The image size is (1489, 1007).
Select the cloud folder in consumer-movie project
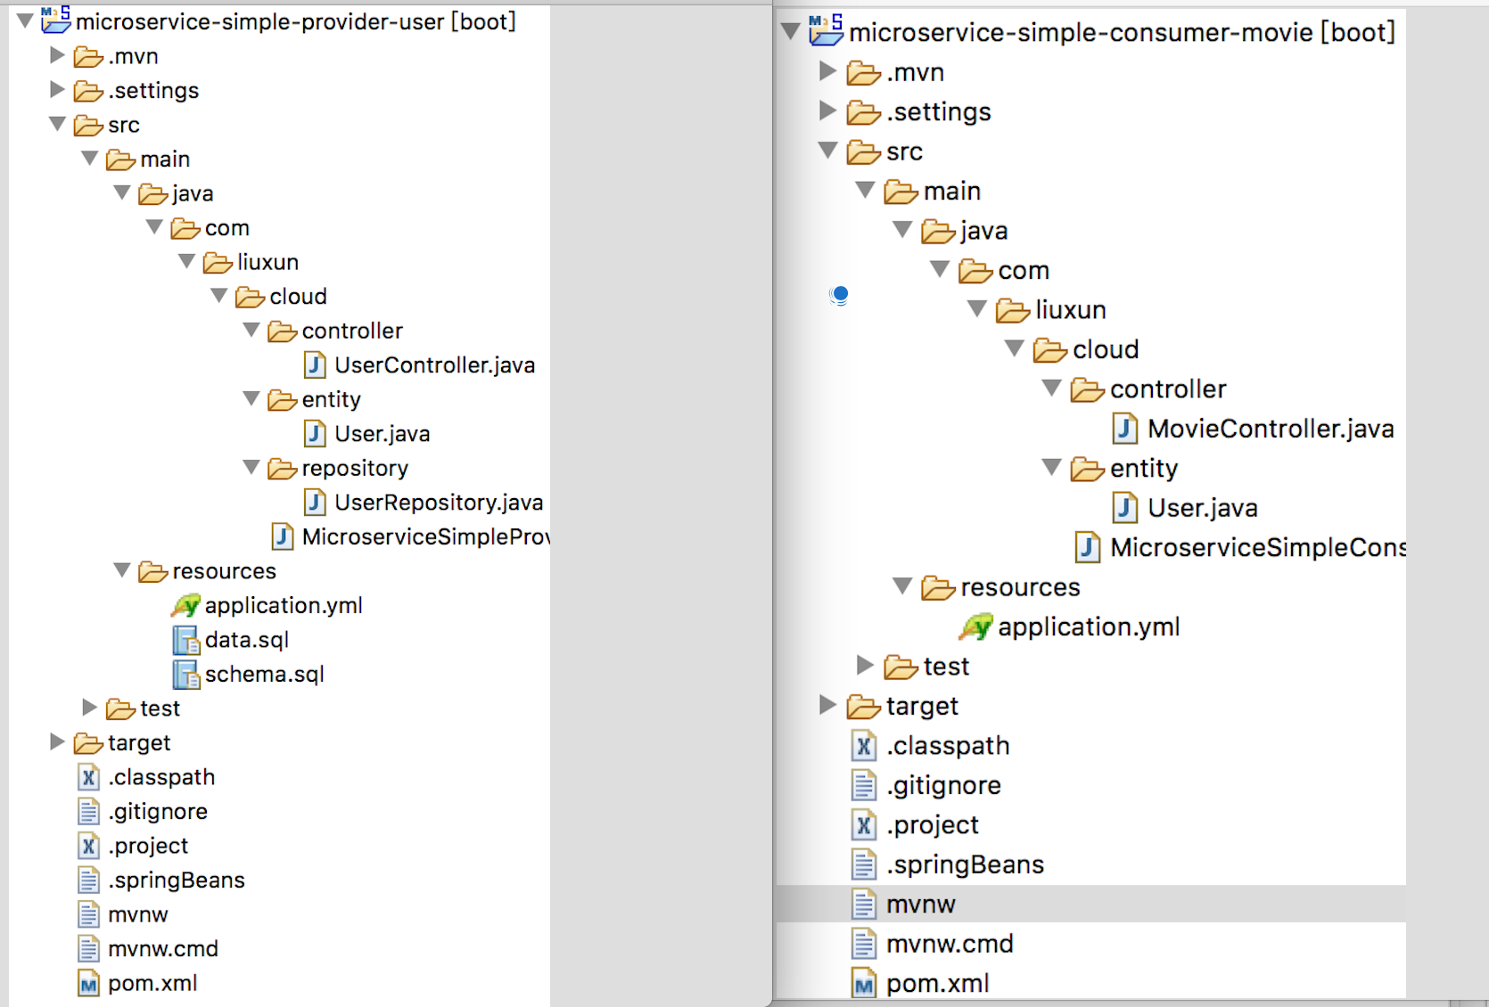(x=1106, y=349)
